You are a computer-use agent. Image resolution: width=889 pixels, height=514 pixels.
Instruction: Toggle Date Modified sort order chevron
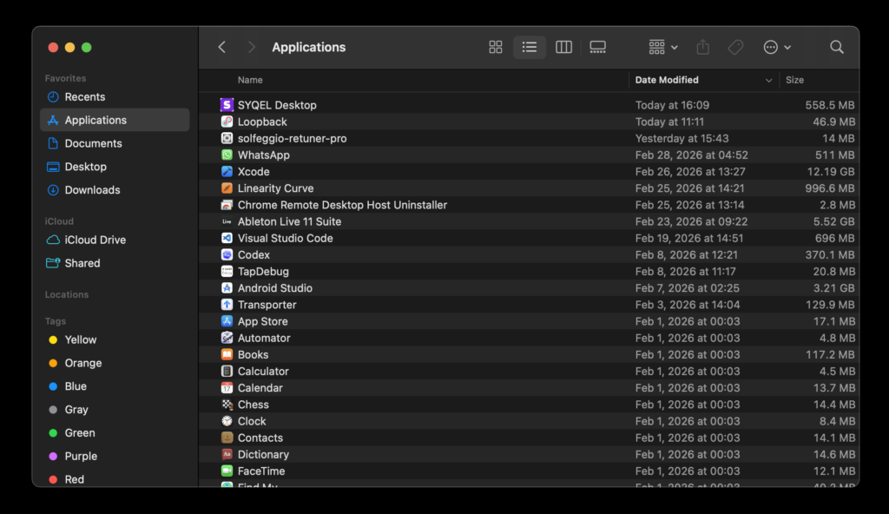[x=768, y=81]
